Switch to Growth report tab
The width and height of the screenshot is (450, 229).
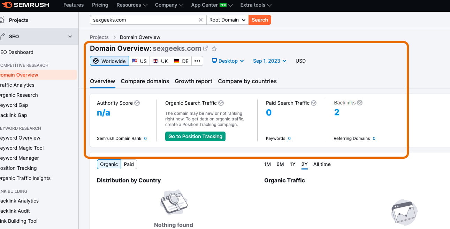pos(193,81)
